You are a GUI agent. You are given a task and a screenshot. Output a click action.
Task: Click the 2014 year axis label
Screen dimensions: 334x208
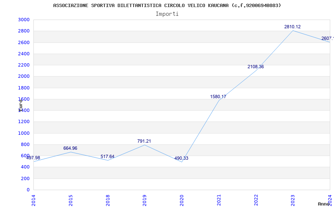click(x=34, y=201)
